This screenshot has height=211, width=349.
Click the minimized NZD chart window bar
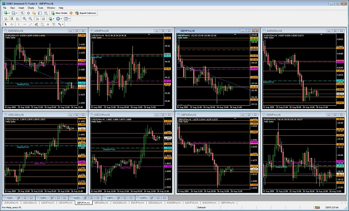tap(18, 198)
